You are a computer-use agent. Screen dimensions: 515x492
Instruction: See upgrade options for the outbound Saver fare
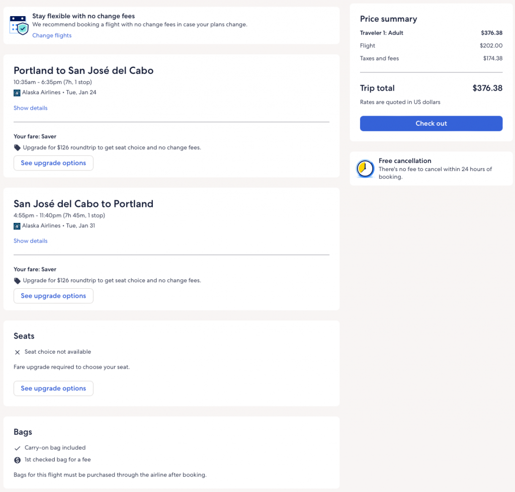click(53, 163)
